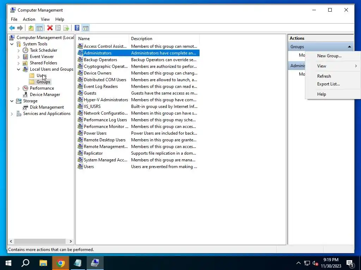Go back with the blue Back arrow

(x=12, y=28)
